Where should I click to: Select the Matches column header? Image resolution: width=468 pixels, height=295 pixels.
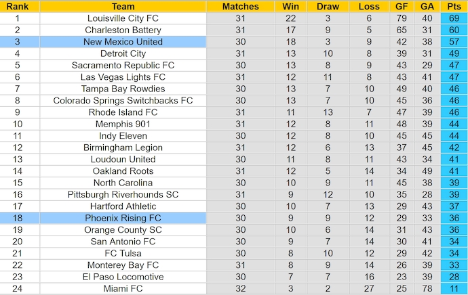click(x=241, y=6)
